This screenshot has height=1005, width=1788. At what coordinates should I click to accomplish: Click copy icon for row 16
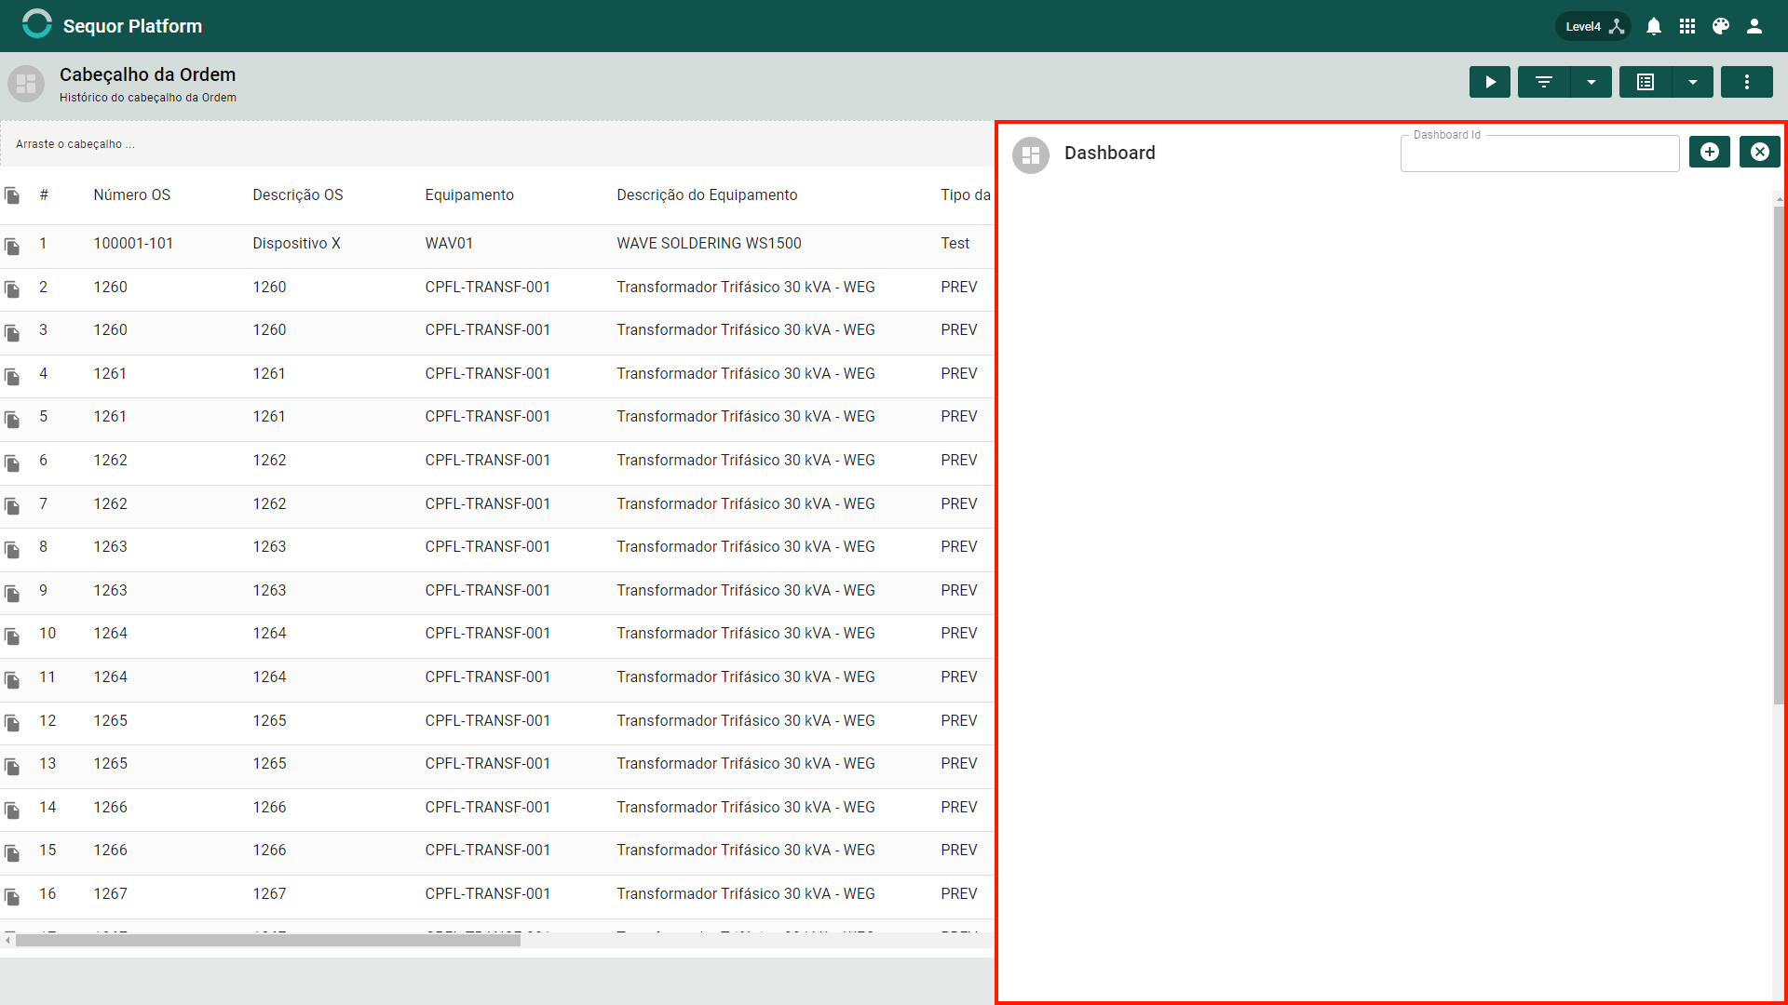click(x=12, y=897)
